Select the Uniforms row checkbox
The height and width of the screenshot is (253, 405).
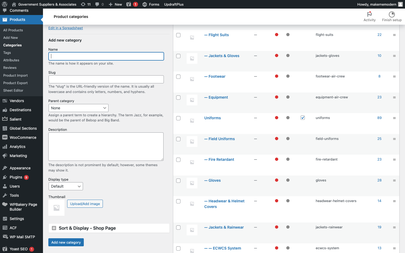click(178, 118)
